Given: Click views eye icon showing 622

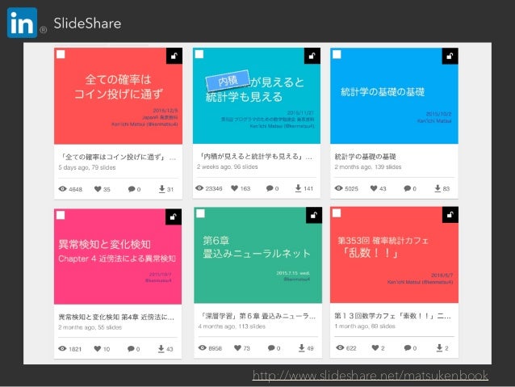Looking at the screenshot, I should pos(341,347).
